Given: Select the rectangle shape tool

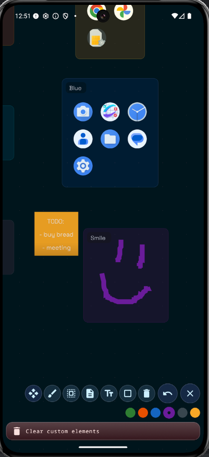Looking at the screenshot, I should pos(127,393).
